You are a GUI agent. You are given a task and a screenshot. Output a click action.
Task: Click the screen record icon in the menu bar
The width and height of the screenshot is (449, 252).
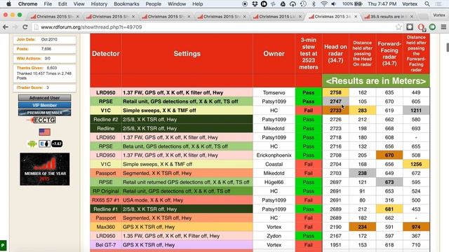click(x=245, y=4)
